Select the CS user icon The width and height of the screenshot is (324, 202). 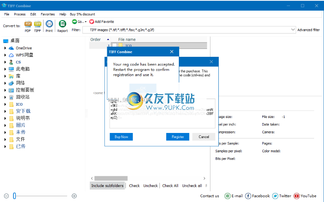click(x=11, y=62)
